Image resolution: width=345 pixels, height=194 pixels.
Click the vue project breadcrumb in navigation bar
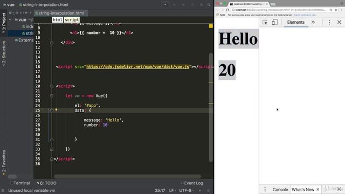pos(9,5)
